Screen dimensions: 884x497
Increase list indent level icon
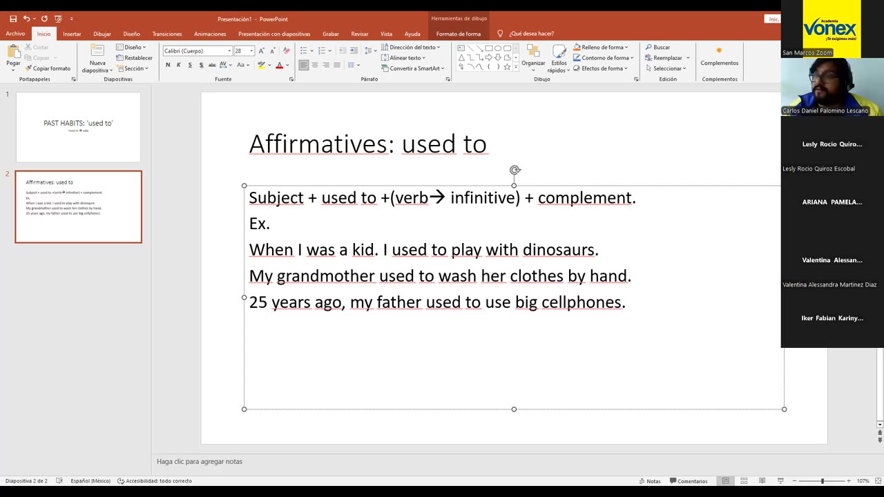354,50
